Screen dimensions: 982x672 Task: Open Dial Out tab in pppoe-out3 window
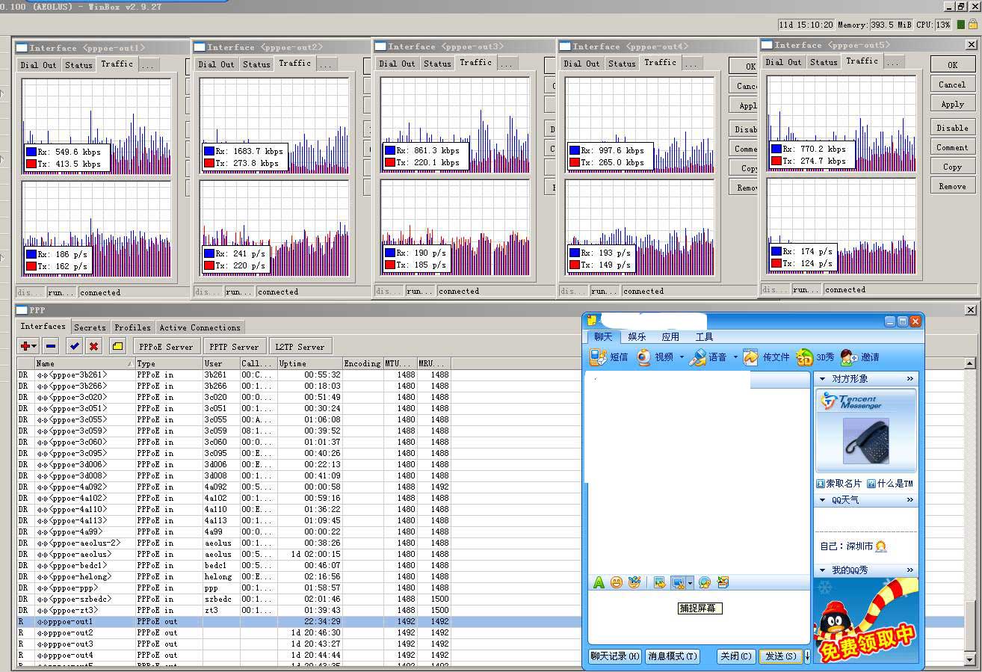coord(396,64)
